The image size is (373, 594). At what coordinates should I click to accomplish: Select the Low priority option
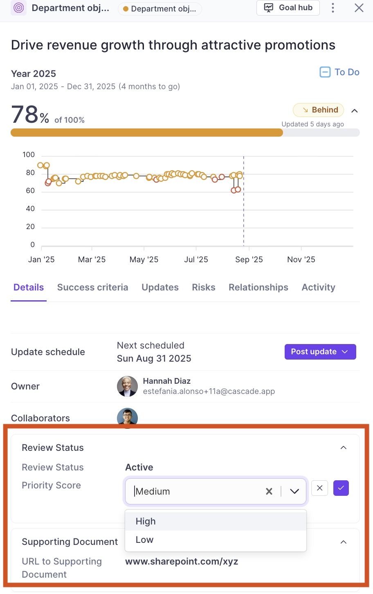pos(216,540)
